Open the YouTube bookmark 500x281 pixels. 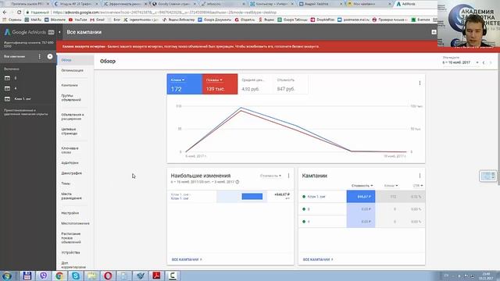(78, 20)
